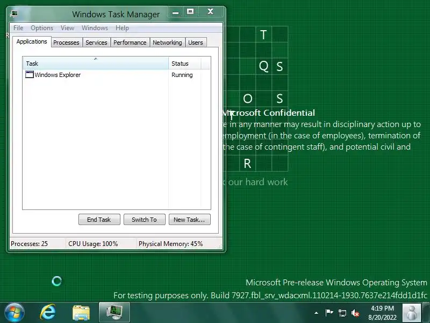Image resolution: width=430 pixels, height=323 pixels.
Task: Switch to the Applications tab
Action: (x=32, y=42)
